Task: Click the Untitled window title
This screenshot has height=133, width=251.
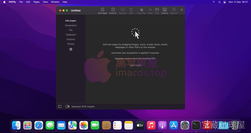Action: [x=76, y=10]
